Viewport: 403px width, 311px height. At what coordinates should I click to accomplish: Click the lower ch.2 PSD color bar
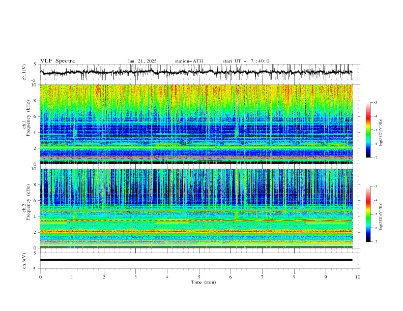pos(368,214)
